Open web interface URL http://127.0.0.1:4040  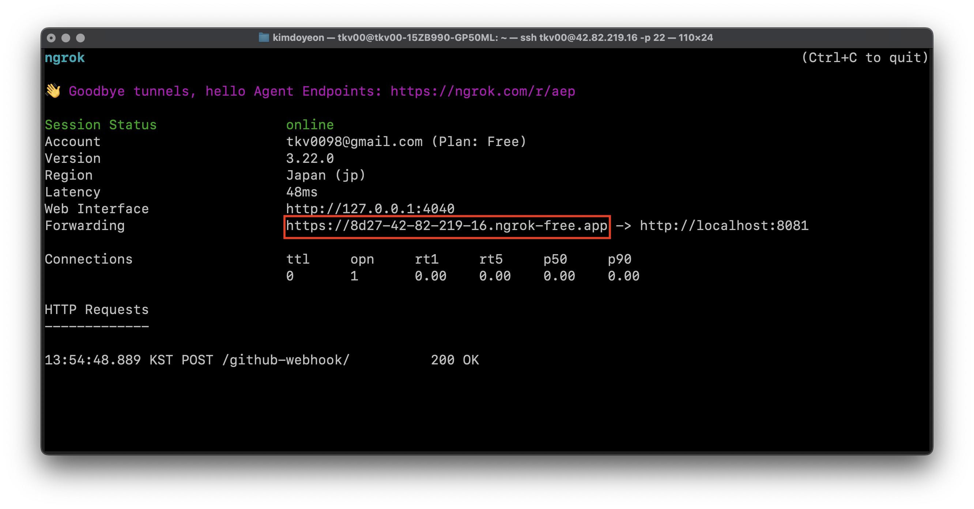click(370, 209)
